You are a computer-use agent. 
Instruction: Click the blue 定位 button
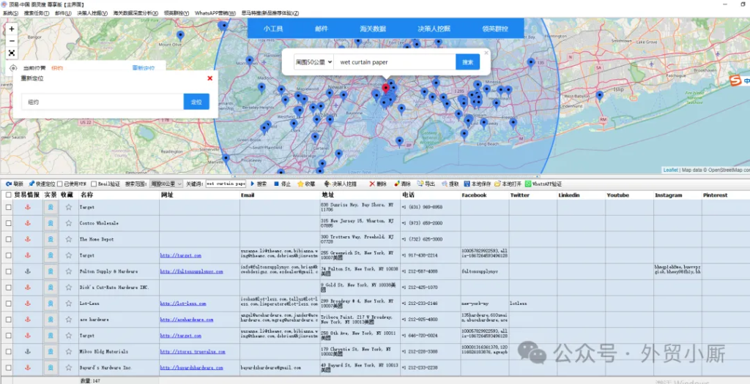(196, 102)
